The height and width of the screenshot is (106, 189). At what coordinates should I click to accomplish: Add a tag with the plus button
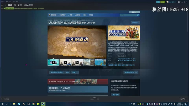coord(134,65)
